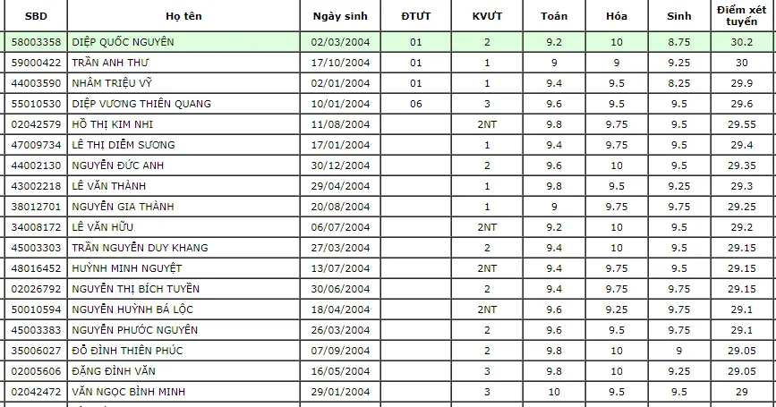Click SBD number 43002218
The image size is (776, 407).
36,186
